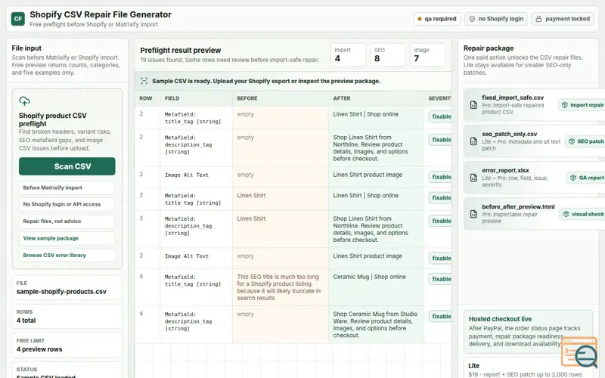Click the cube icon in QA report button
Viewport: 605px width, 378px height.
[573, 178]
